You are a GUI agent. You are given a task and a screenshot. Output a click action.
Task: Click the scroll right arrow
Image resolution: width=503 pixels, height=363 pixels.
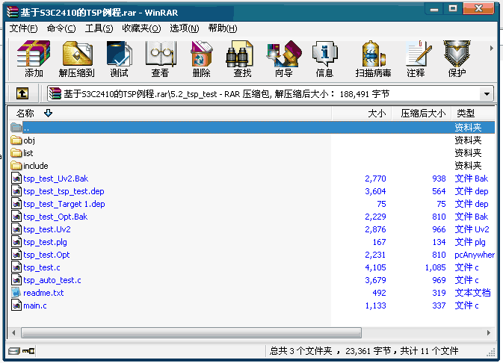pos(489,332)
